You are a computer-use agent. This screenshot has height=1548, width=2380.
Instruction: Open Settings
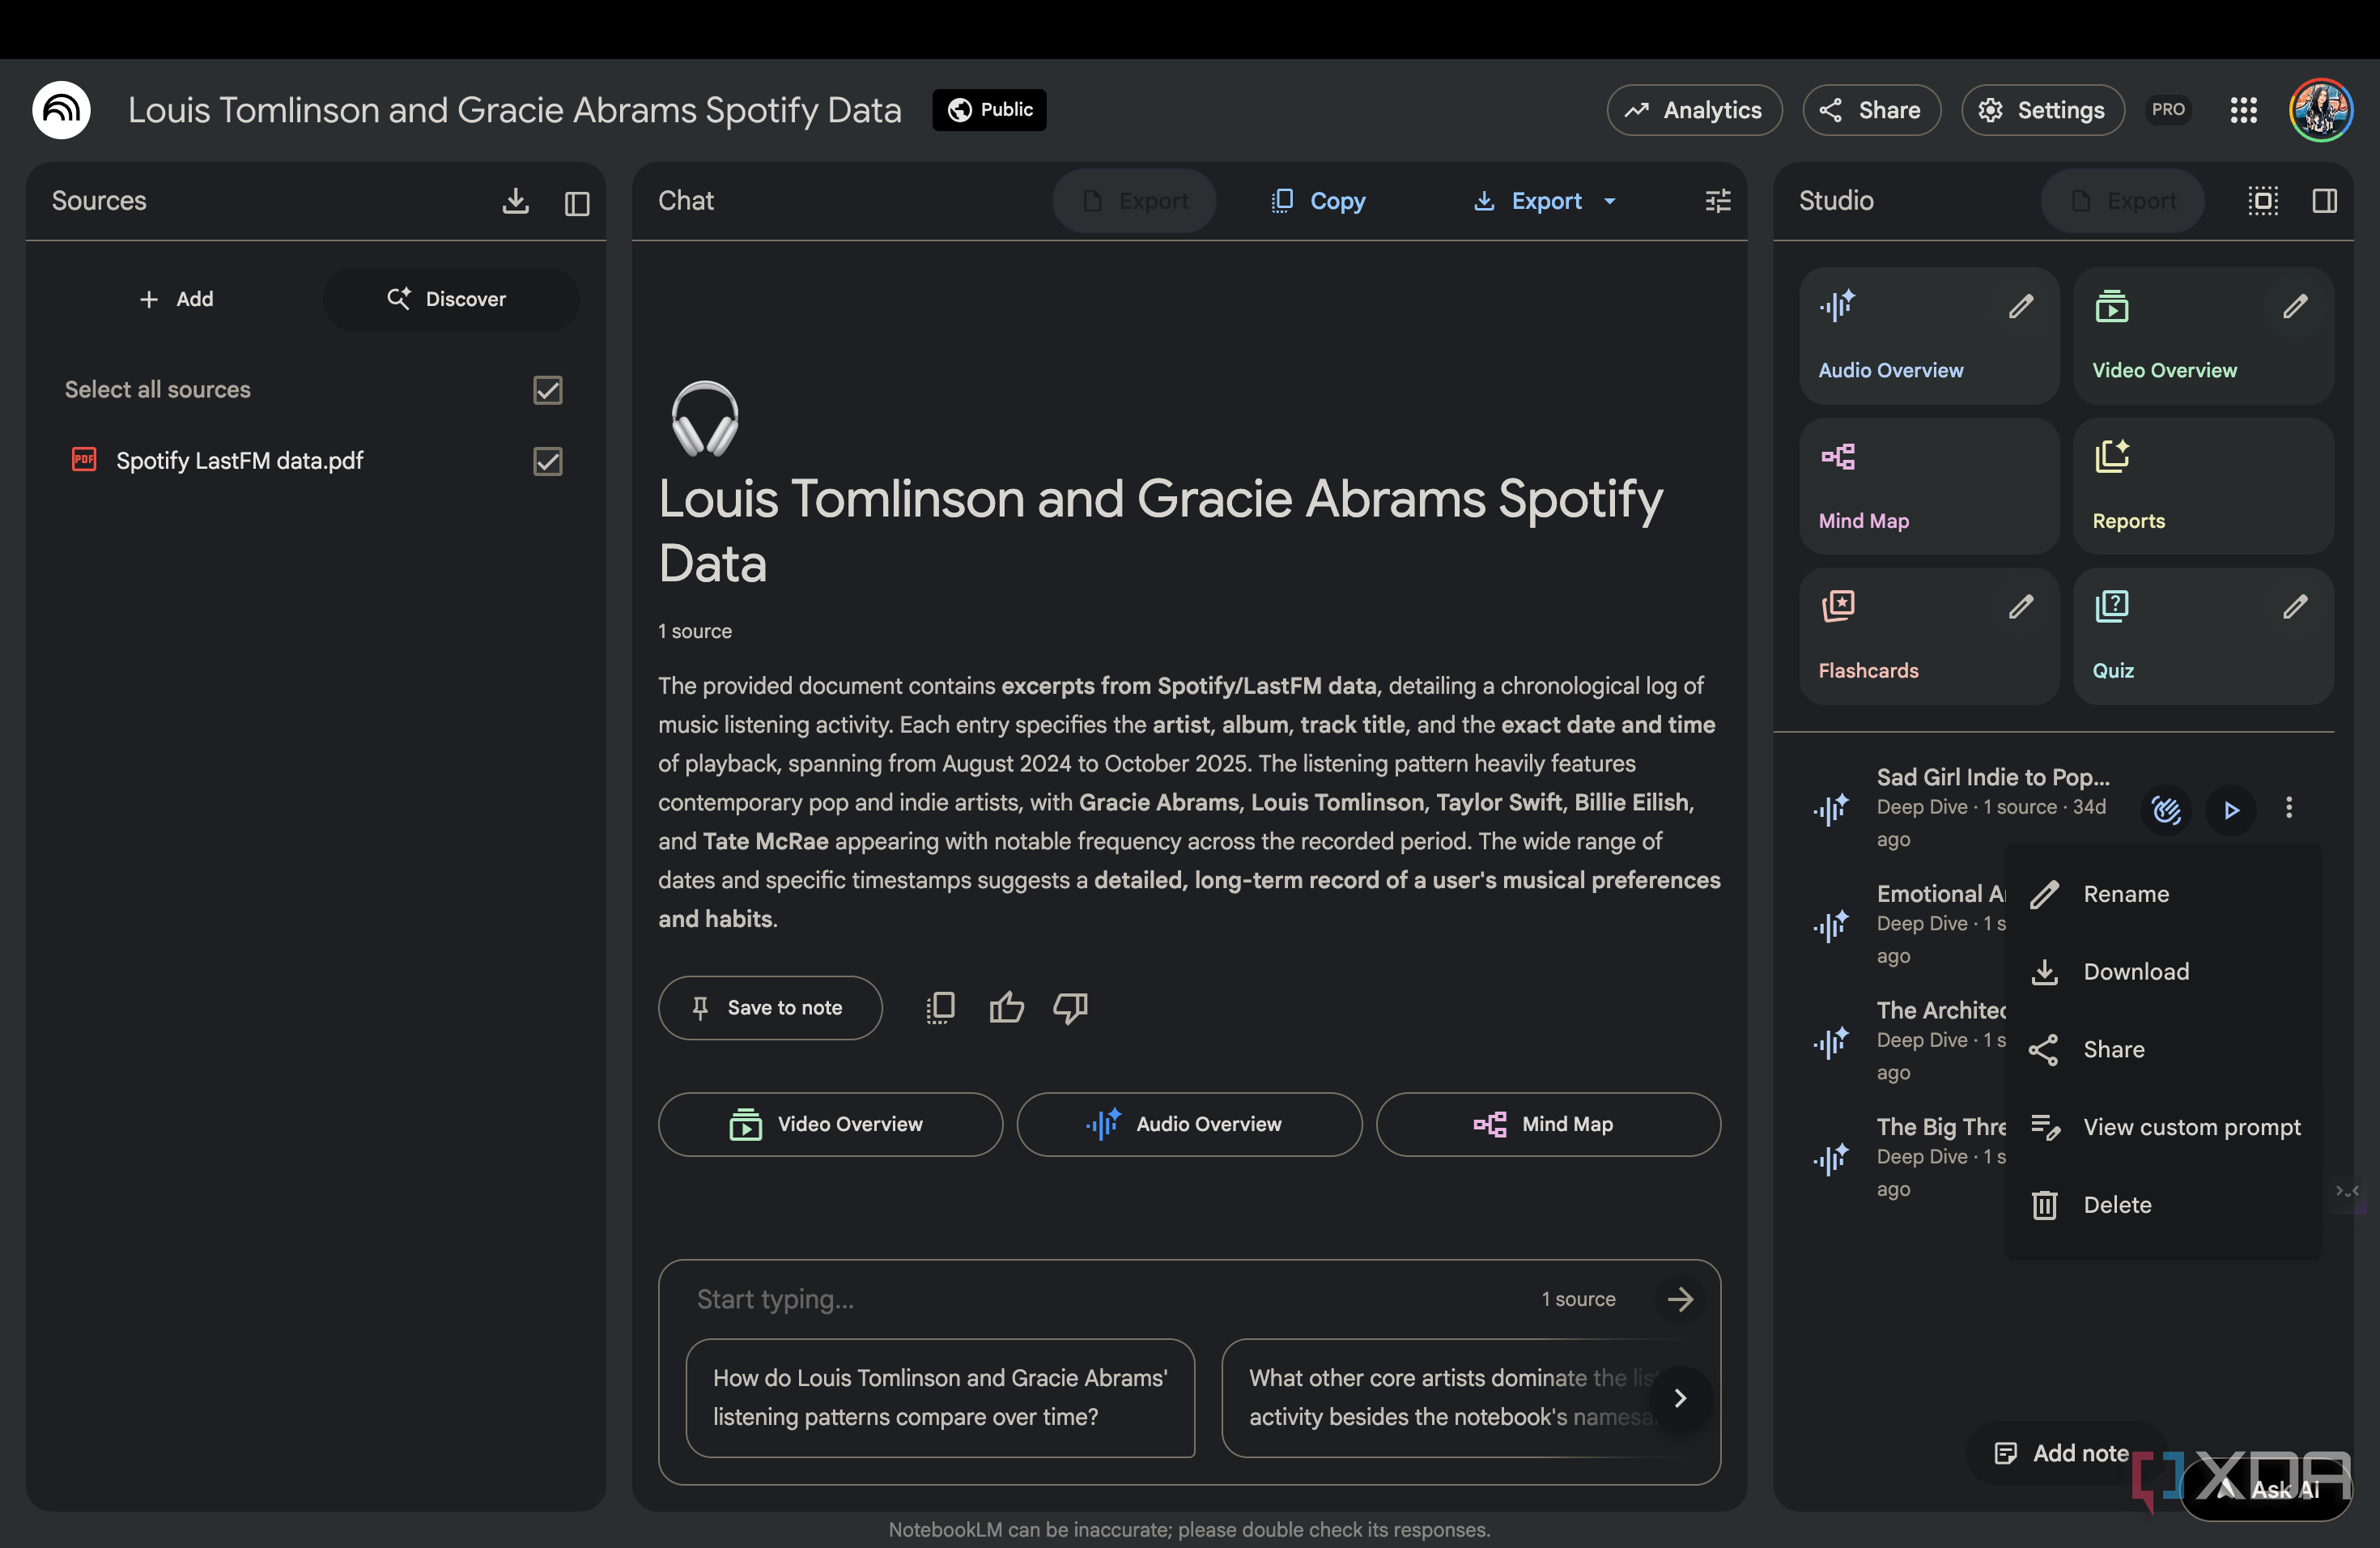(x=2042, y=110)
